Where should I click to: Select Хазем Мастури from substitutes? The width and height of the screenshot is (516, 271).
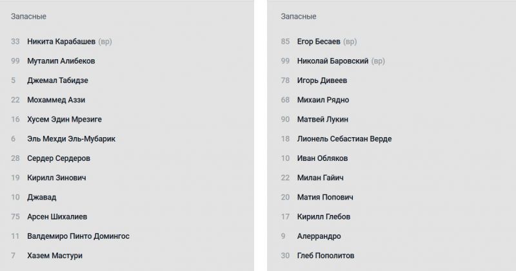point(55,256)
